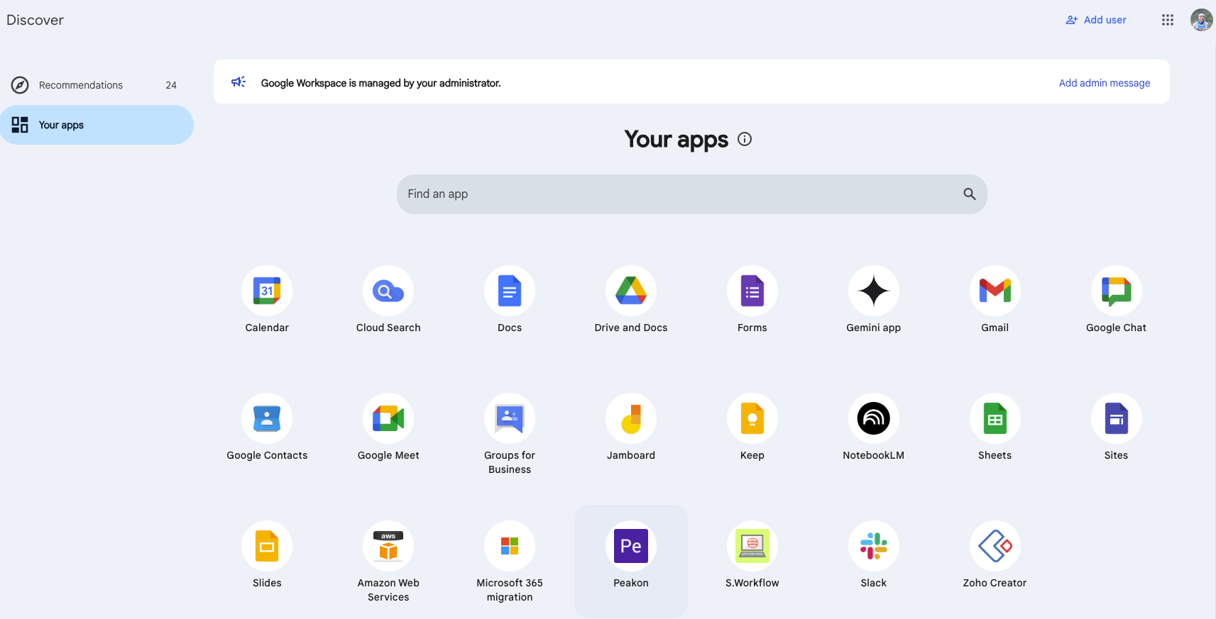1216x619 pixels.
Task: Open the account profile avatar
Action: pos(1202,20)
